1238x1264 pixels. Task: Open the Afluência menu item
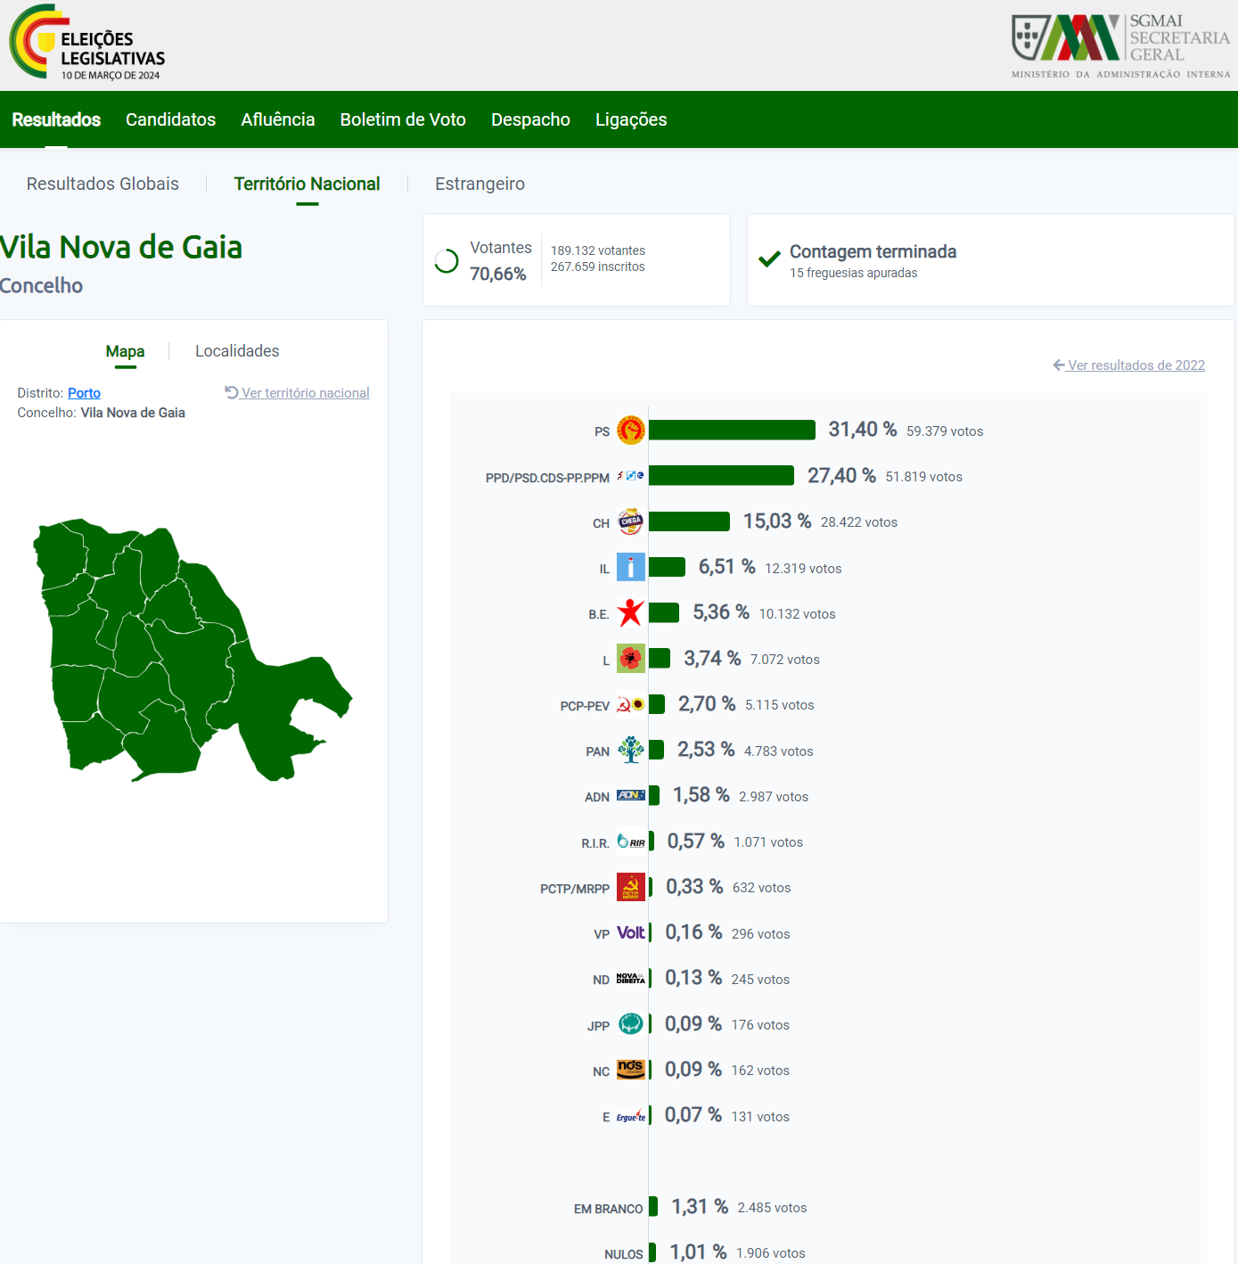tap(277, 119)
